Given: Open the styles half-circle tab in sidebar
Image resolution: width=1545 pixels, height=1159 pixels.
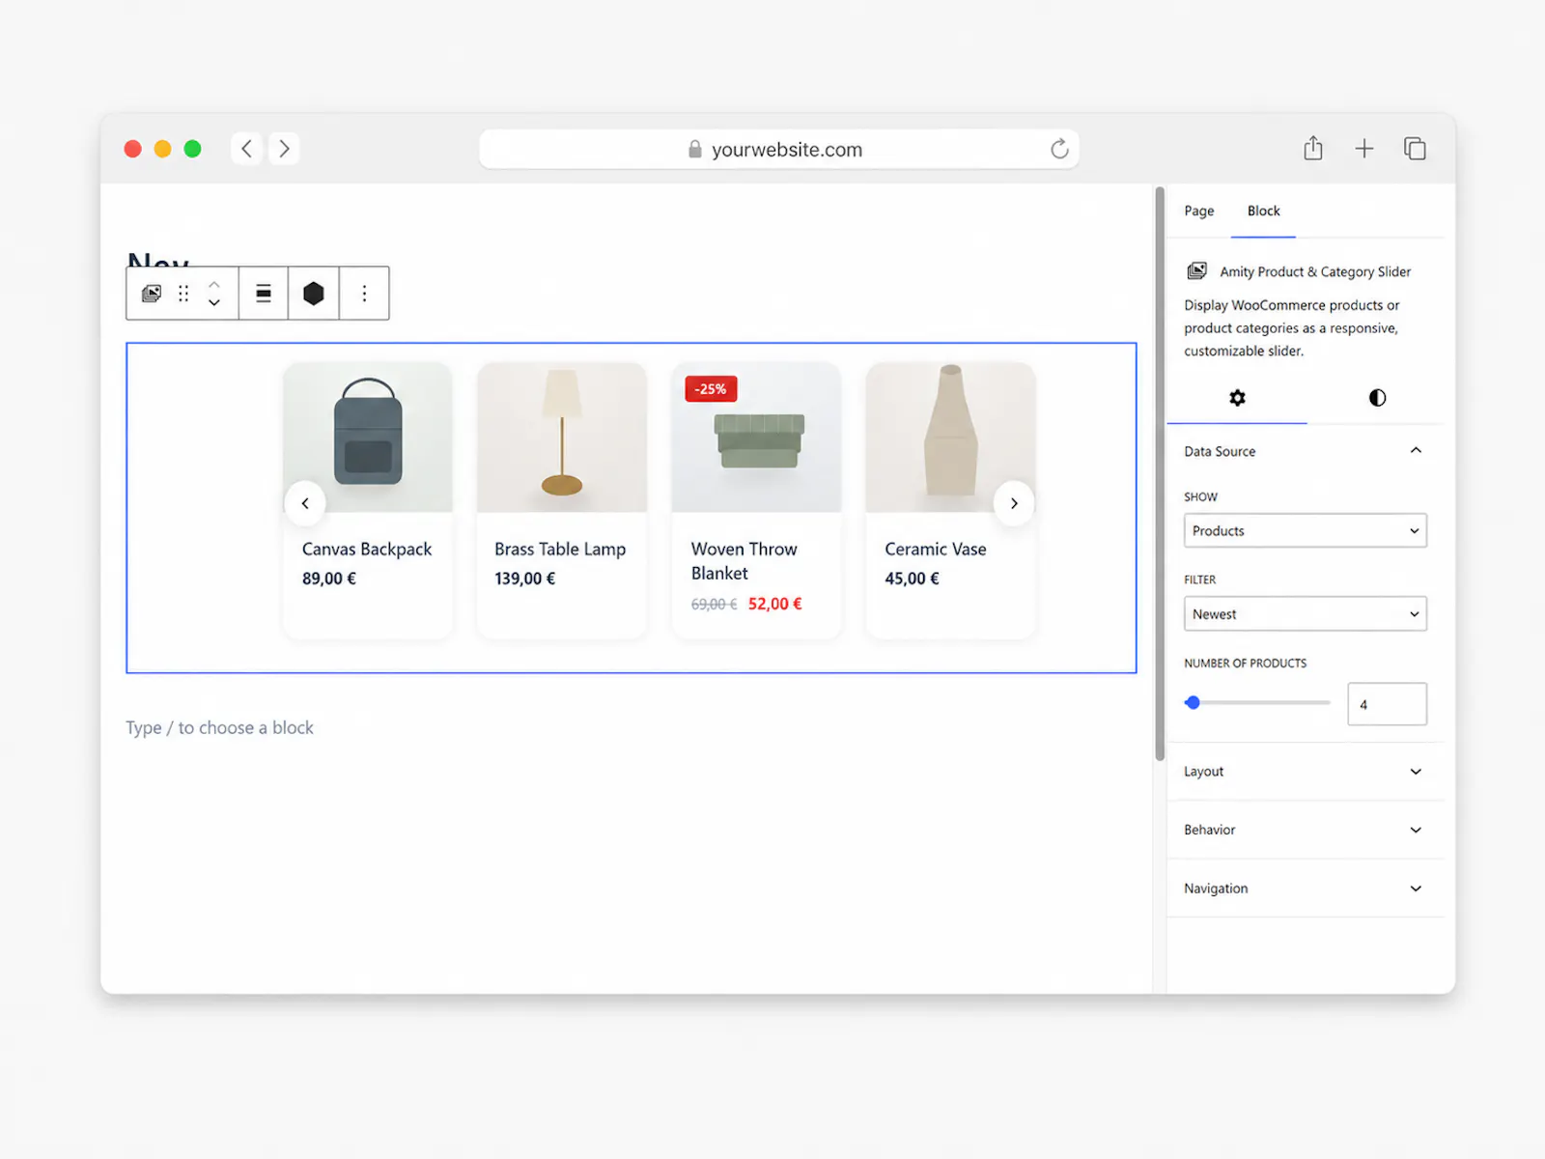Looking at the screenshot, I should click(x=1377, y=398).
